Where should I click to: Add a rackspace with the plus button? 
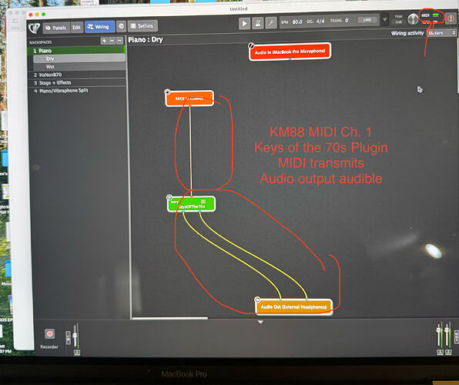(x=104, y=41)
